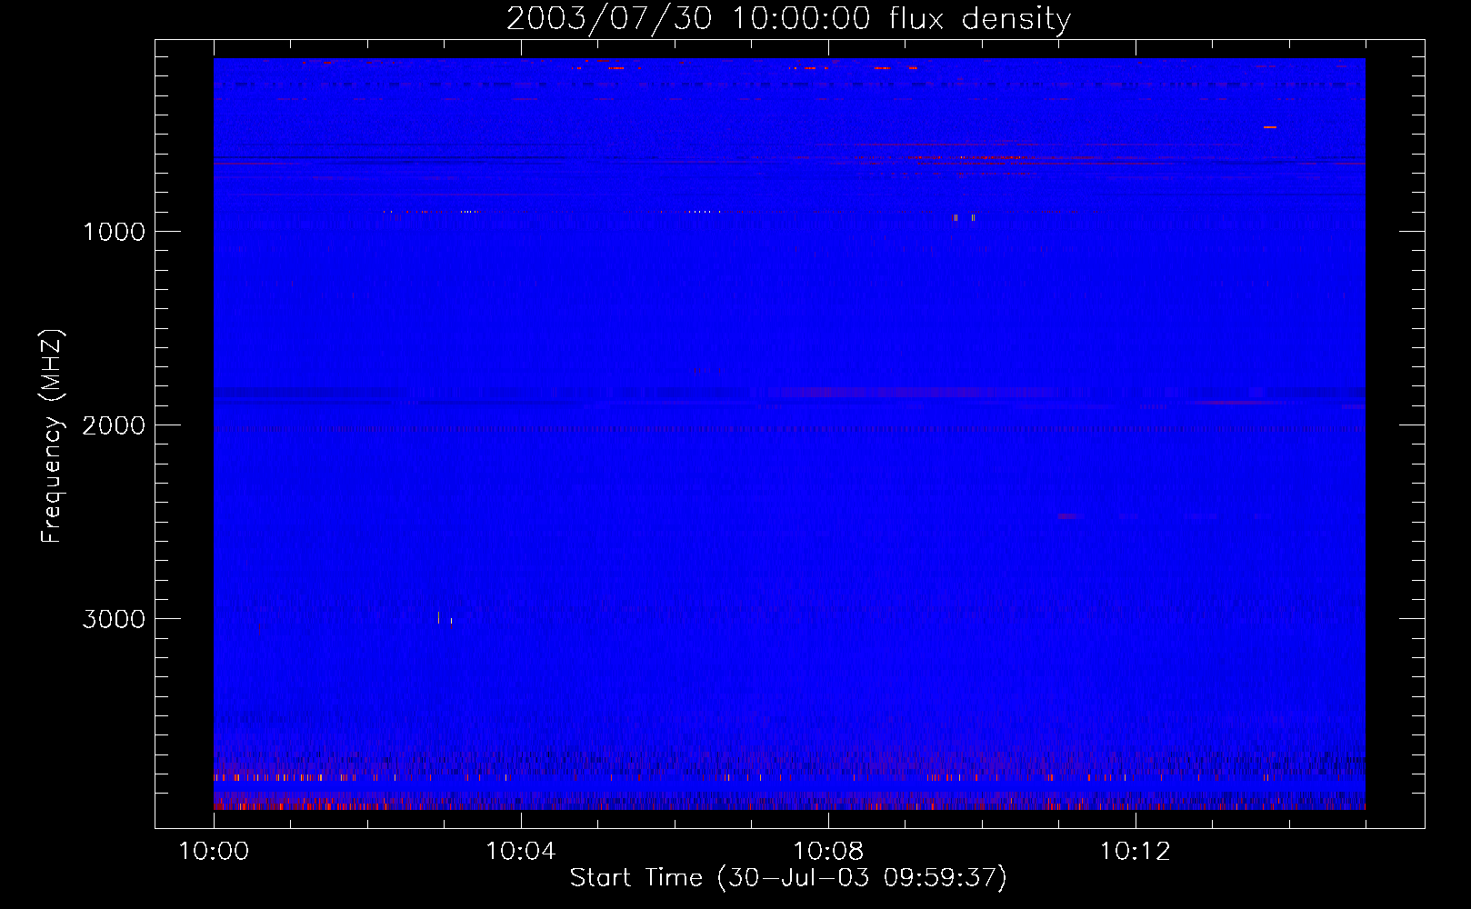Select the 3000 frequency tick label

coord(114,619)
